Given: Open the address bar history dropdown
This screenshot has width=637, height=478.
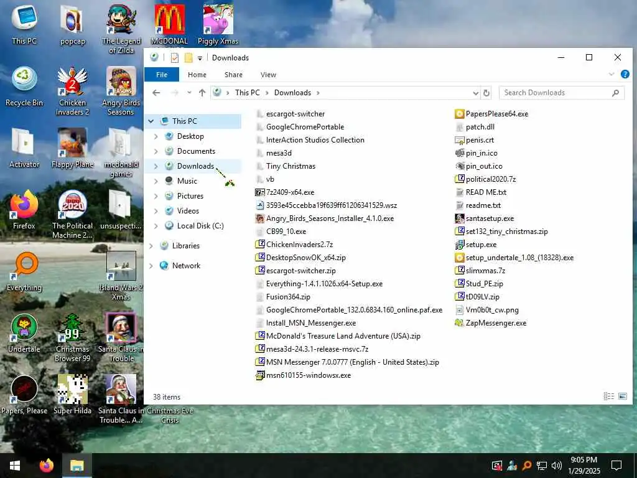Looking at the screenshot, I should click(476, 93).
